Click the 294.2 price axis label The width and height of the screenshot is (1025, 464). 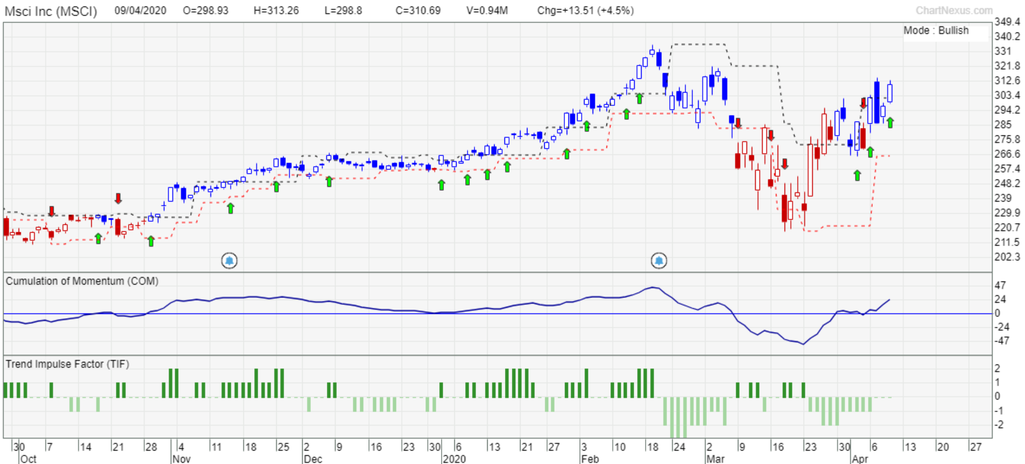click(x=1007, y=110)
